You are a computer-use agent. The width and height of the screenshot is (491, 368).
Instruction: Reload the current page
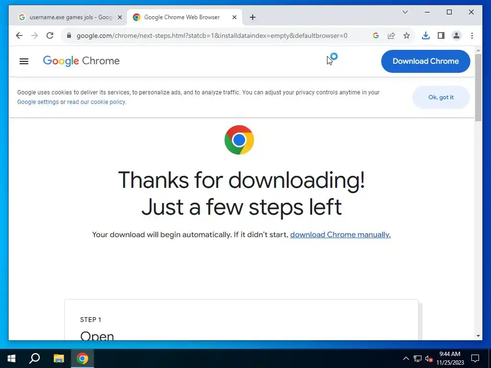pyautogui.click(x=50, y=35)
